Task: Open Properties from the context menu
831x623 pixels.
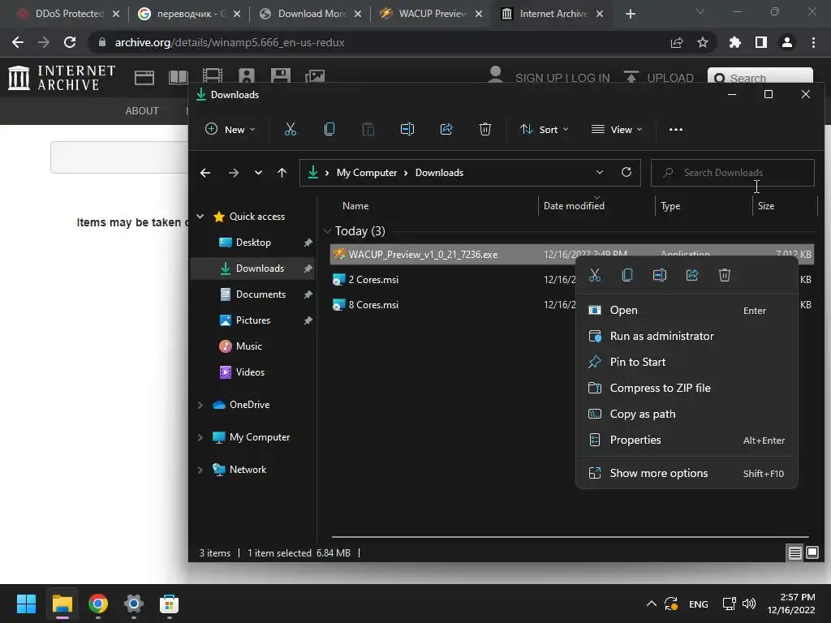Action: tap(687, 440)
